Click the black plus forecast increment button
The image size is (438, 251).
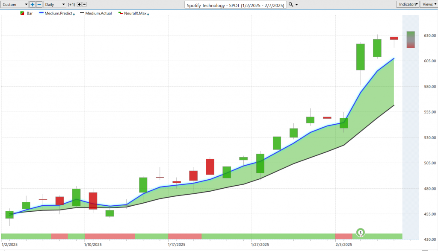click(79, 4)
